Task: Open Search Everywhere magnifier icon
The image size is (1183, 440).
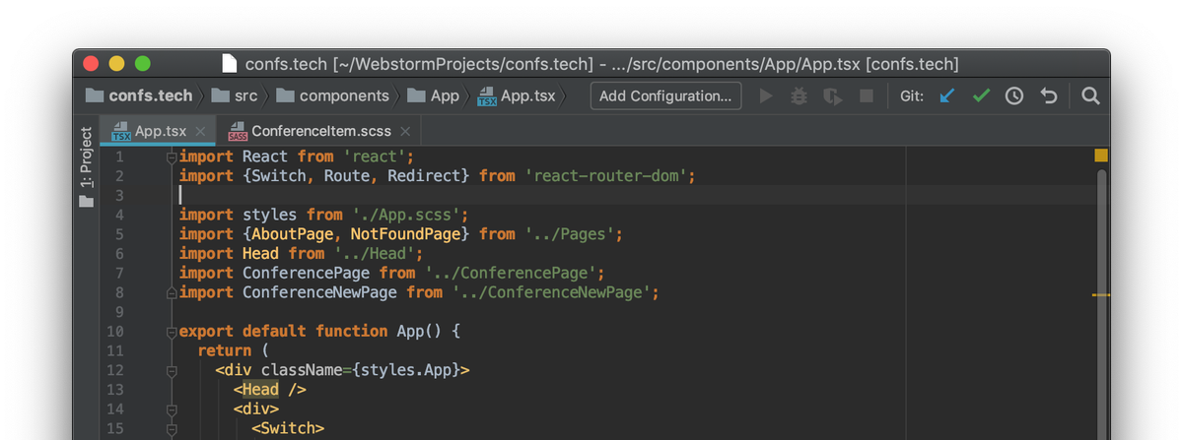Action: click(1090, 95)
